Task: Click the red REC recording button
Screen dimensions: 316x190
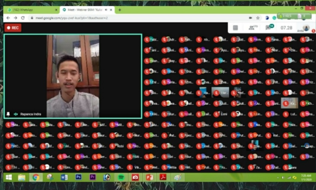Action: (12, 28)
